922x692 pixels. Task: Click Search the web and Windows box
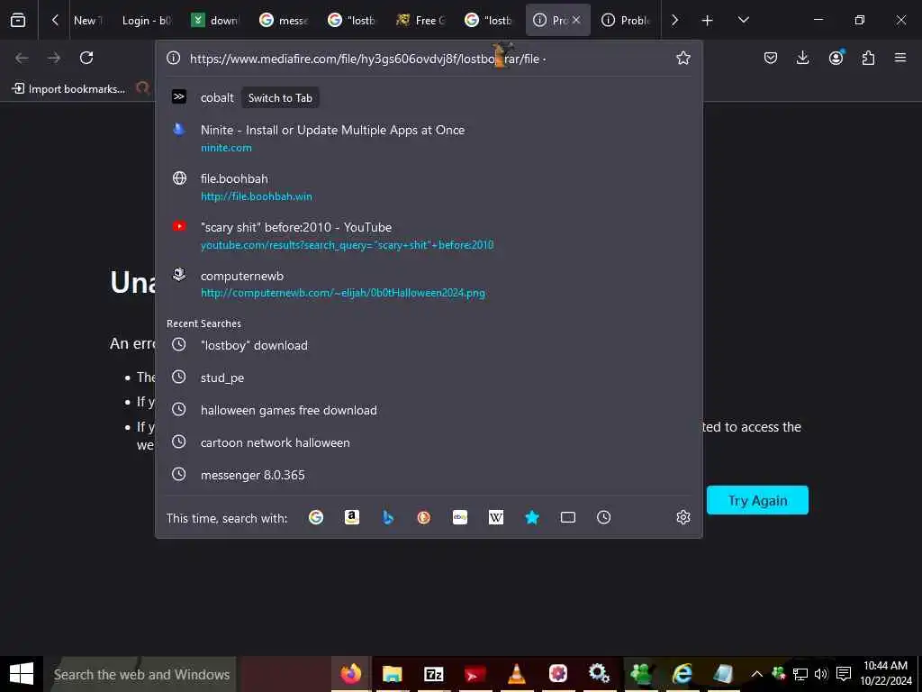(x=140, y=674)
